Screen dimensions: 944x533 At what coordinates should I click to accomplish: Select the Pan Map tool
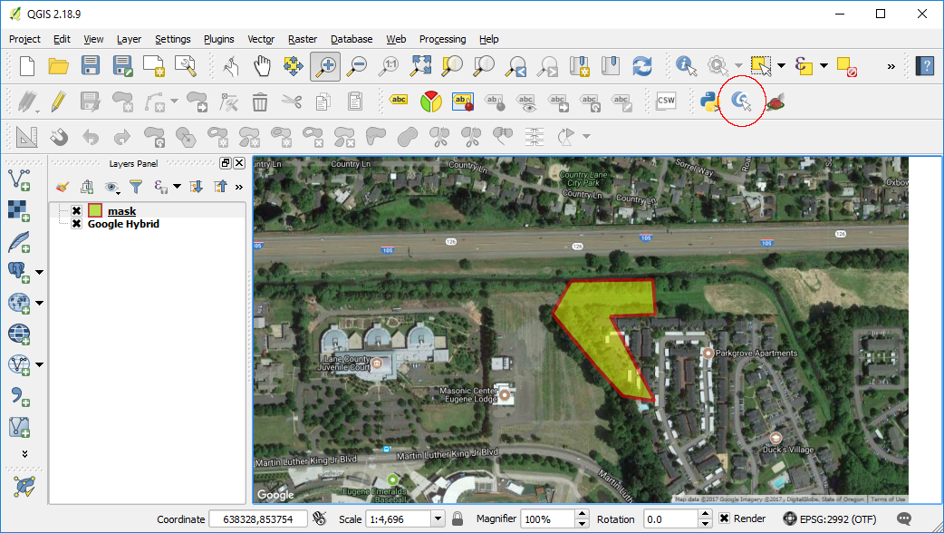coord(262,64)
